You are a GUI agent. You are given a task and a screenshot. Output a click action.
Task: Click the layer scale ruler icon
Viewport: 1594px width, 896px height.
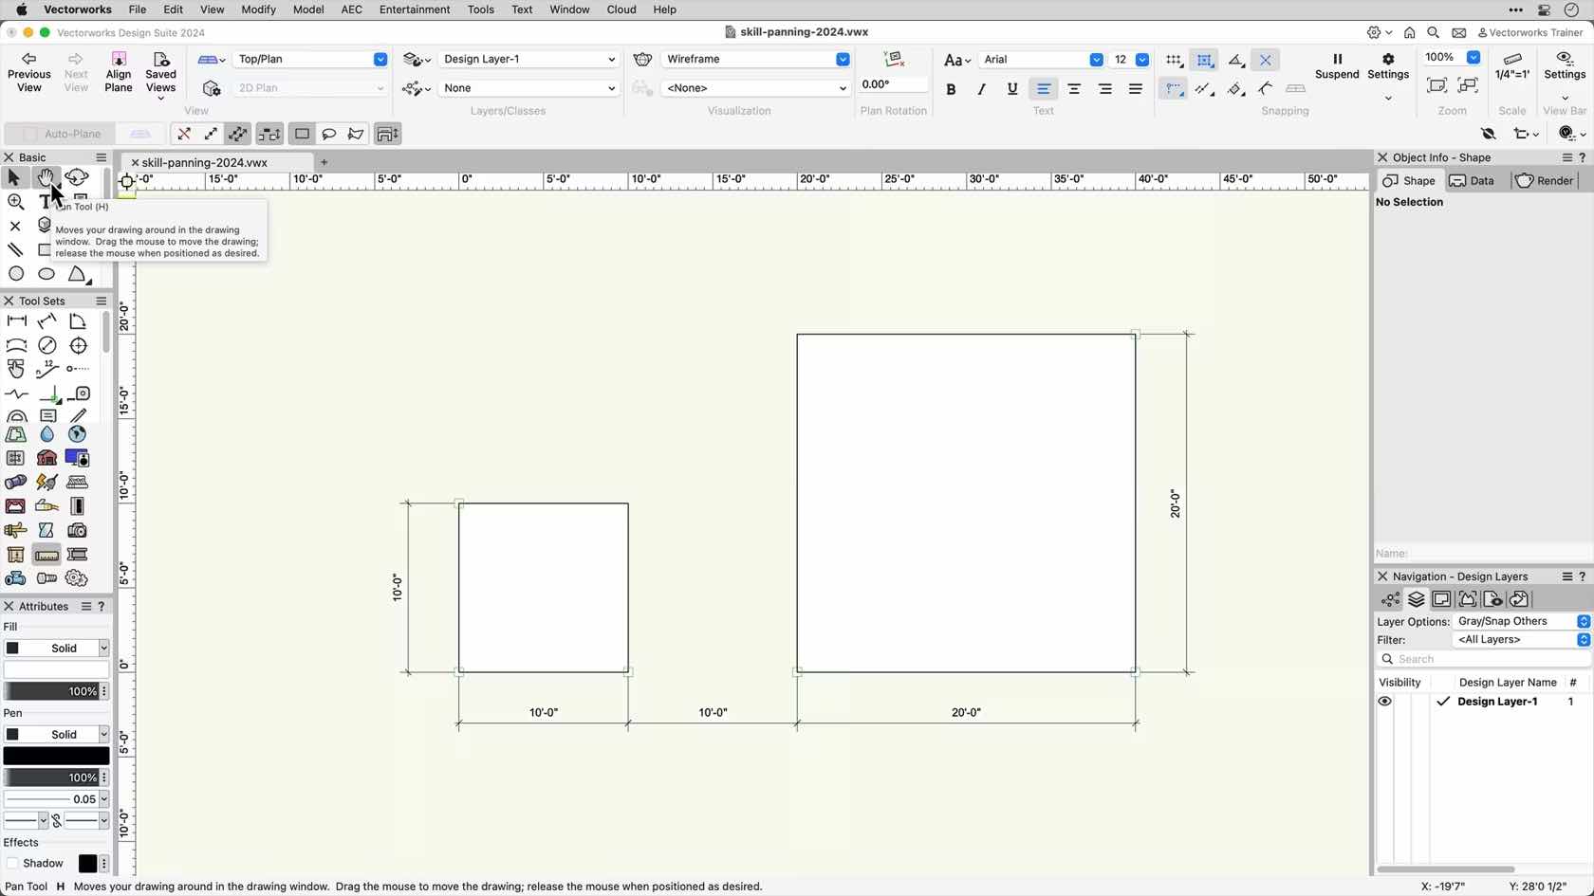pyautogui.click(x=1512, y=59)
